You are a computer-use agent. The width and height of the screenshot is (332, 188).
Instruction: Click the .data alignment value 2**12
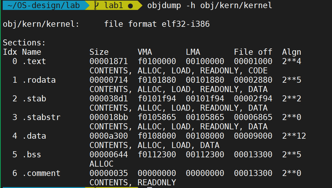click(x=294, y=136)
